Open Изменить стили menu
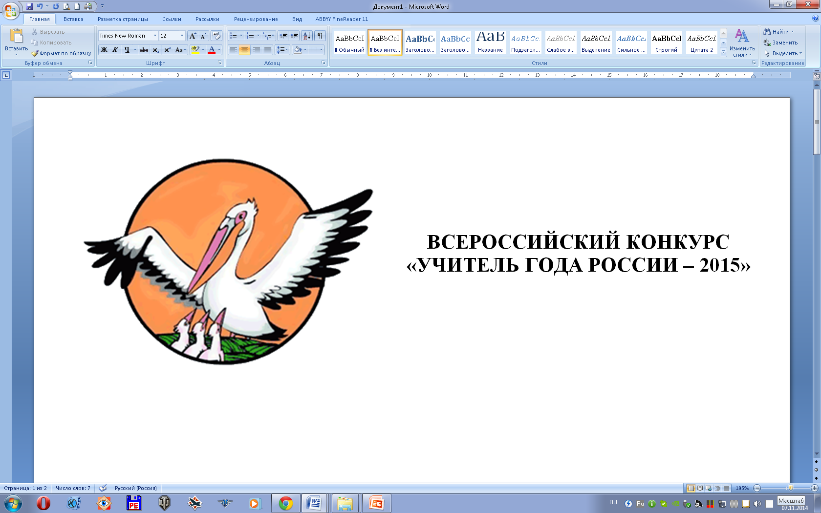Screen dimensions: 821x513 [742, 43]
